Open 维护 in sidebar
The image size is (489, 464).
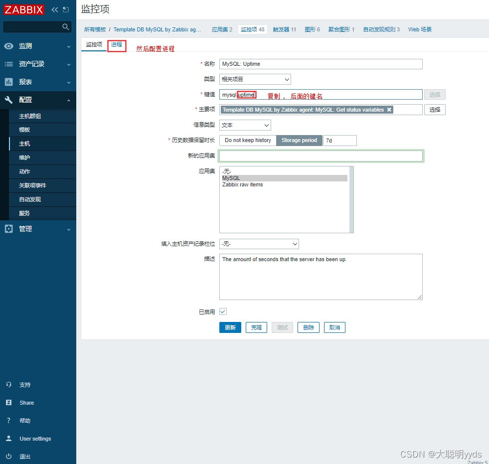[42, 157]
